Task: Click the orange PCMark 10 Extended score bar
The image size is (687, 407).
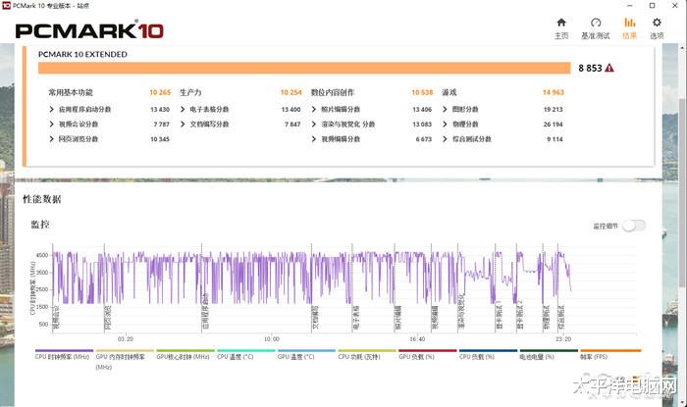Action: click(x=304, y=68)
